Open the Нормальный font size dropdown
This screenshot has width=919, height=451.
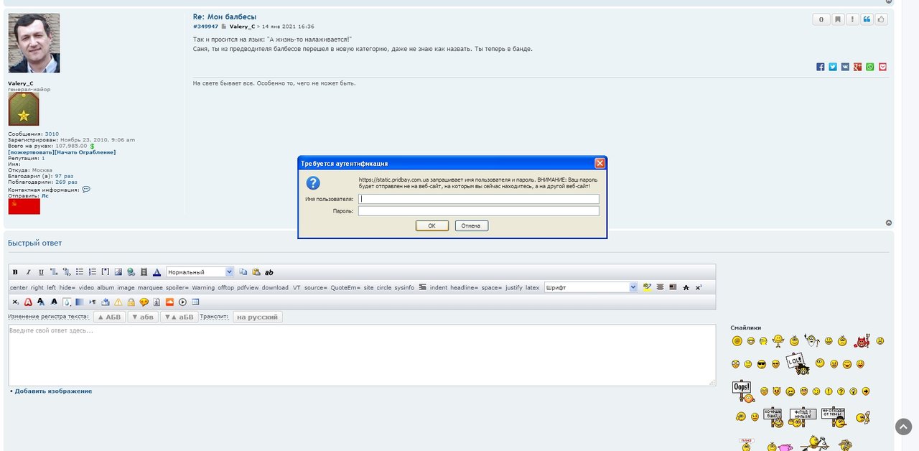200,272
